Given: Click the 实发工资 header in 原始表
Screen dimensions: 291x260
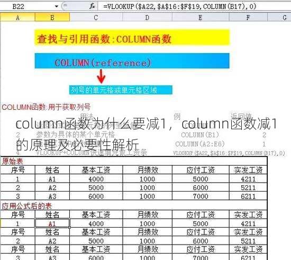Looking at the screenshot, I should [x=248, y=170].
